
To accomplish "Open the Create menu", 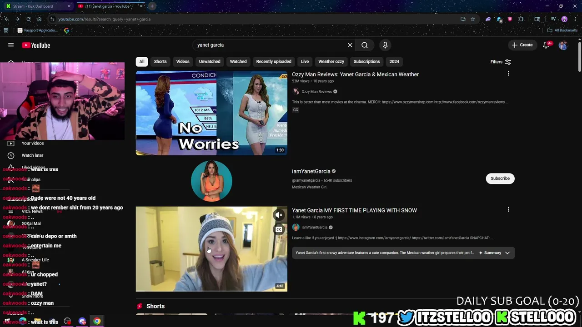I will pyautogui.click(x=522, y=45).
